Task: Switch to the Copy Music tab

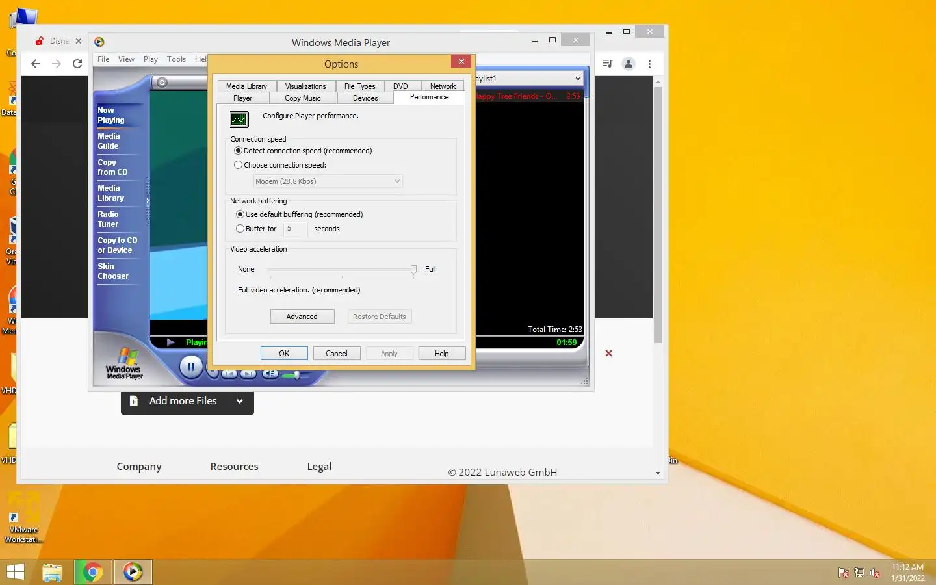Action: 303,98
